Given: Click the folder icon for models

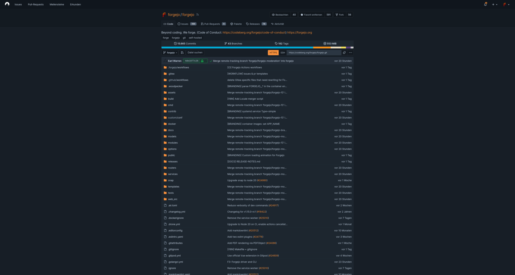Looking at the screenshot, I should tap(165, 136).
